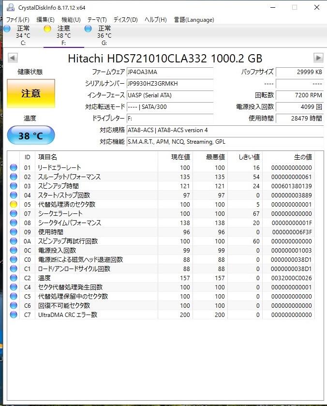
Task: Open the ファイル(F) menu
Action: tap(17, 20)
